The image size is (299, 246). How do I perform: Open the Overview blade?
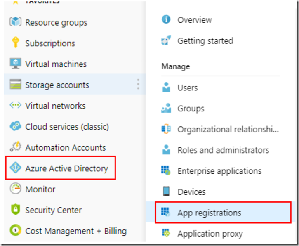coord(195,20)
